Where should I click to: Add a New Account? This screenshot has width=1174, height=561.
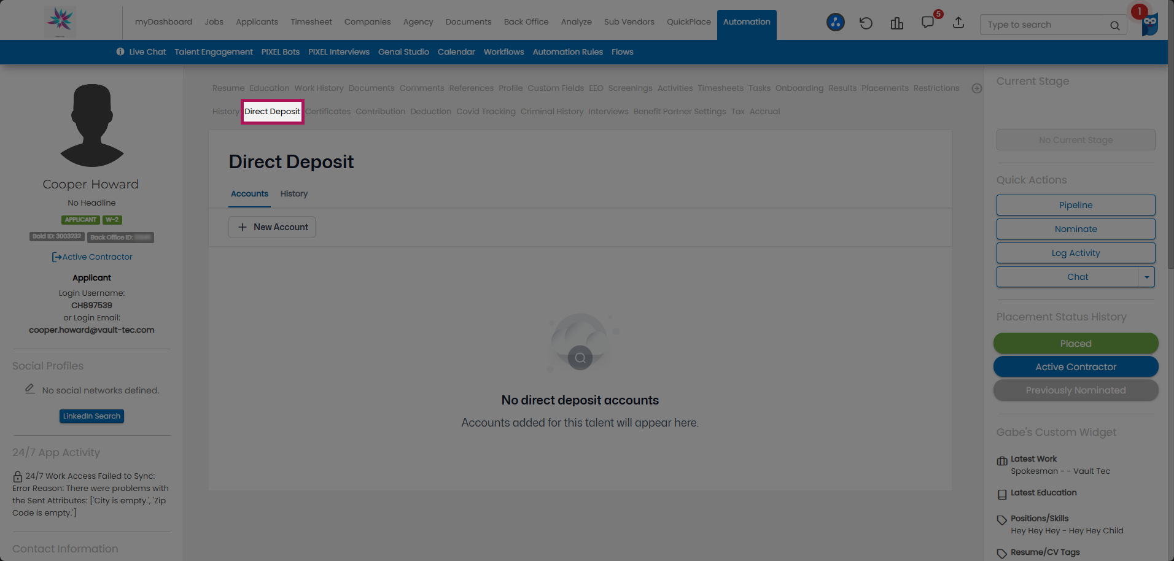coord(272,227)
